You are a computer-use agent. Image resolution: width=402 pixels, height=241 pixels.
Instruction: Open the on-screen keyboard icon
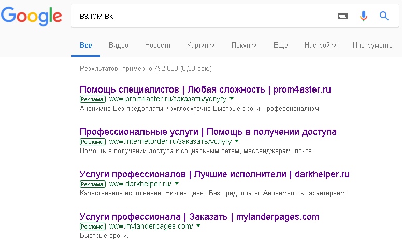click(343, 16)
